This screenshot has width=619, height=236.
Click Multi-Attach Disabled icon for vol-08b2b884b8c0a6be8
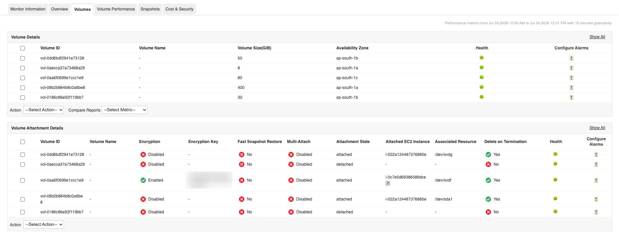coord(291,199)
